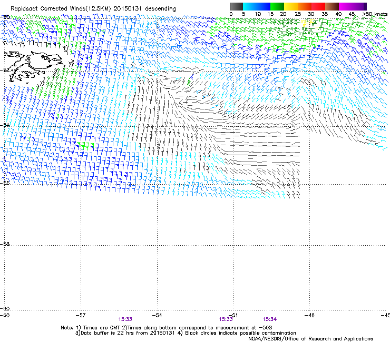The image size is (390, 342).
Task: Click the green 15-20 knots legend swatch
Action: (277, 6)
